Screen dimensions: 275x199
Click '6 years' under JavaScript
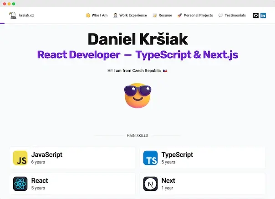[x=38, y=162]
